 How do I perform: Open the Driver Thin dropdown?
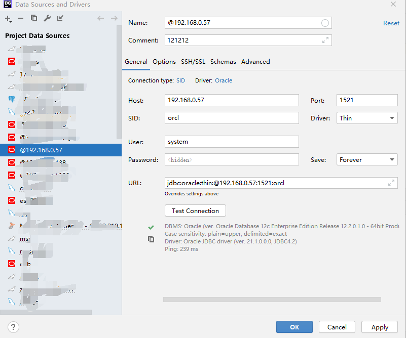click(x=367, y=118)
